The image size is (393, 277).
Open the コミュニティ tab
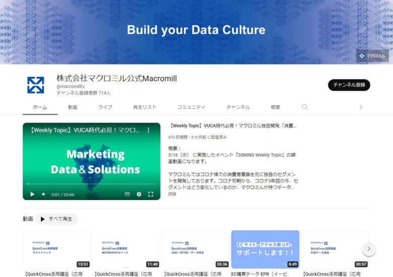tap(191, 107)
